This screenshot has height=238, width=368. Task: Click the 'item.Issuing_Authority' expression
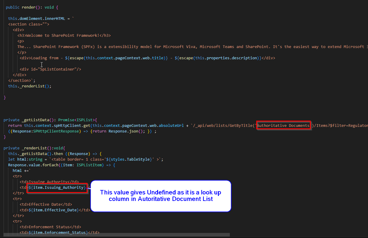point(58,187)
